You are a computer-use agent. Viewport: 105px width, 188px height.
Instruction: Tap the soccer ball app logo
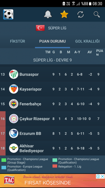tap(8, 14)
